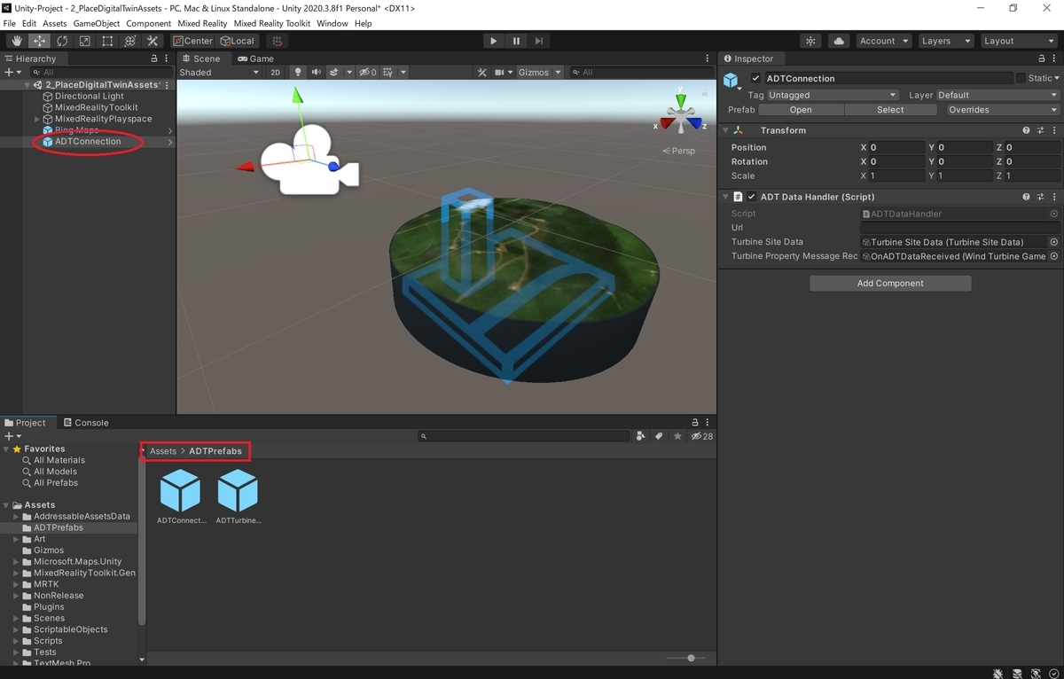Toggle hidden objects visibility count icon

click(x=368, y=72)
